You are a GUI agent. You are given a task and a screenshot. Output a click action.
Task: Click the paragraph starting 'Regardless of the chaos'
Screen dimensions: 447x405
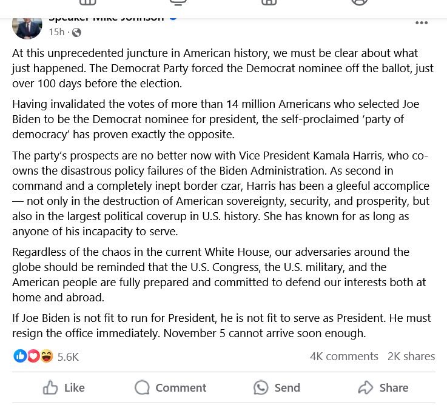[x=219, y=275]
